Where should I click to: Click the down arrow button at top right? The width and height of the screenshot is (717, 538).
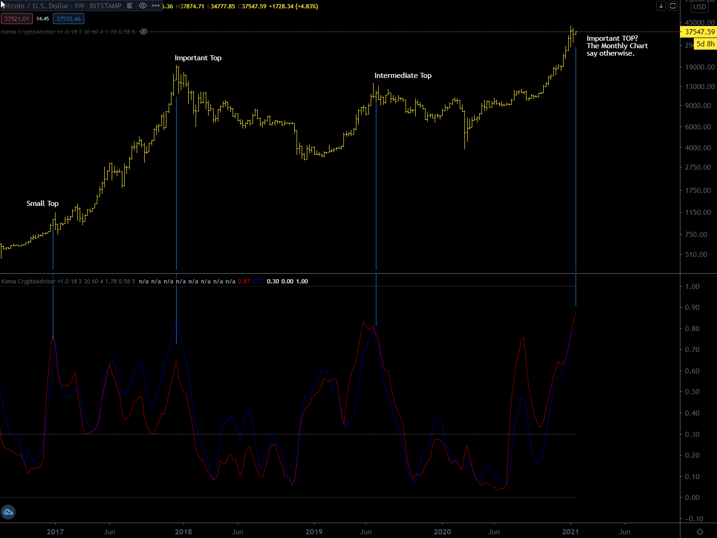click(661, 6)
